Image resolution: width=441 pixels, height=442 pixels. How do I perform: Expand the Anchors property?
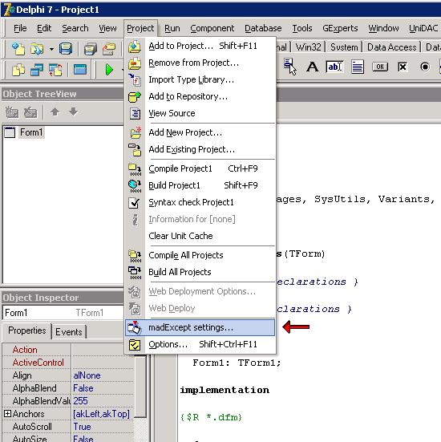click(7, 414)
